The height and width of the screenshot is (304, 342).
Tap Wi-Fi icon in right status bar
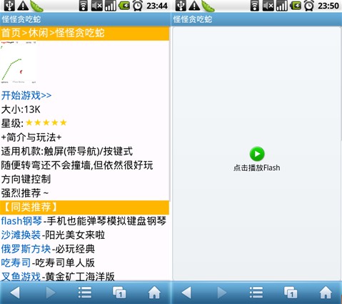pos(254,6)
